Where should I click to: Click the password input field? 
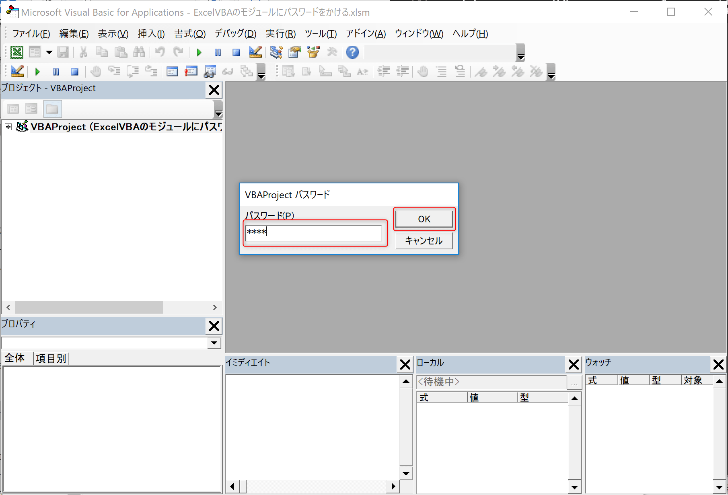pos(314,232)
